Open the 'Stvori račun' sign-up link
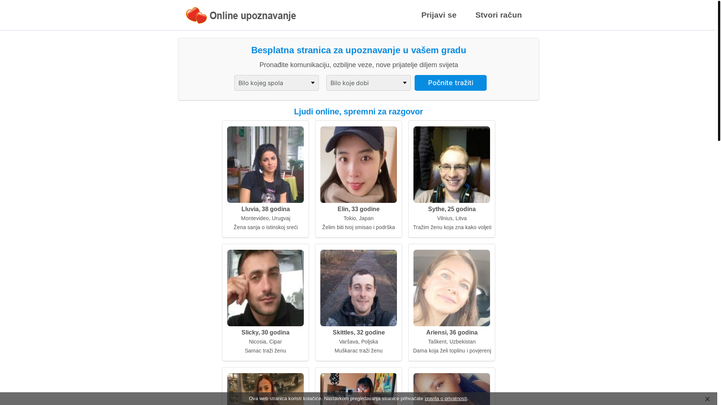Viewport: 721px width, 405px height. pyautogui.click(x=499, y=15)
